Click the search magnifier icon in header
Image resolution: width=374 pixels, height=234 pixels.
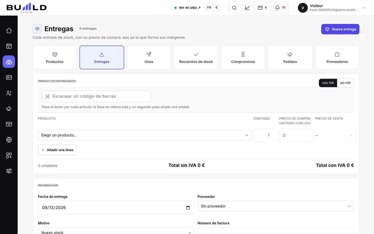point(234,8)
